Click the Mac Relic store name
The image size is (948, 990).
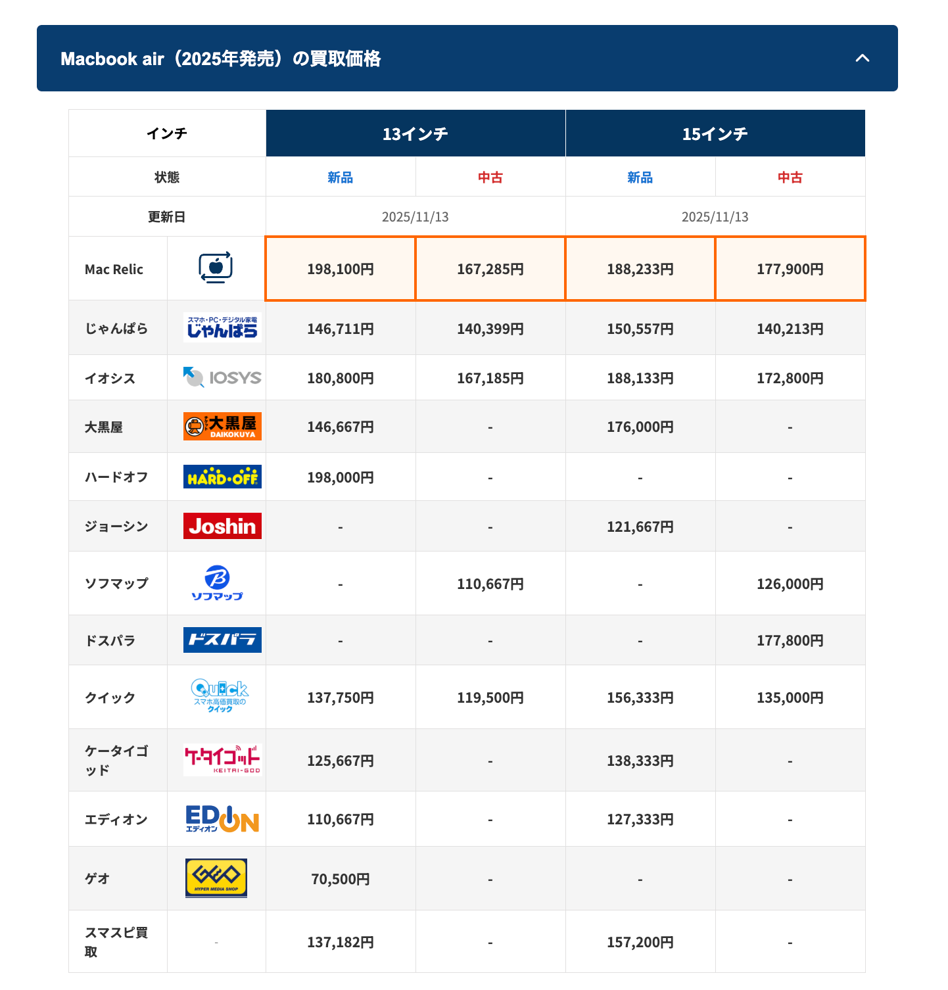coord(114,269)
